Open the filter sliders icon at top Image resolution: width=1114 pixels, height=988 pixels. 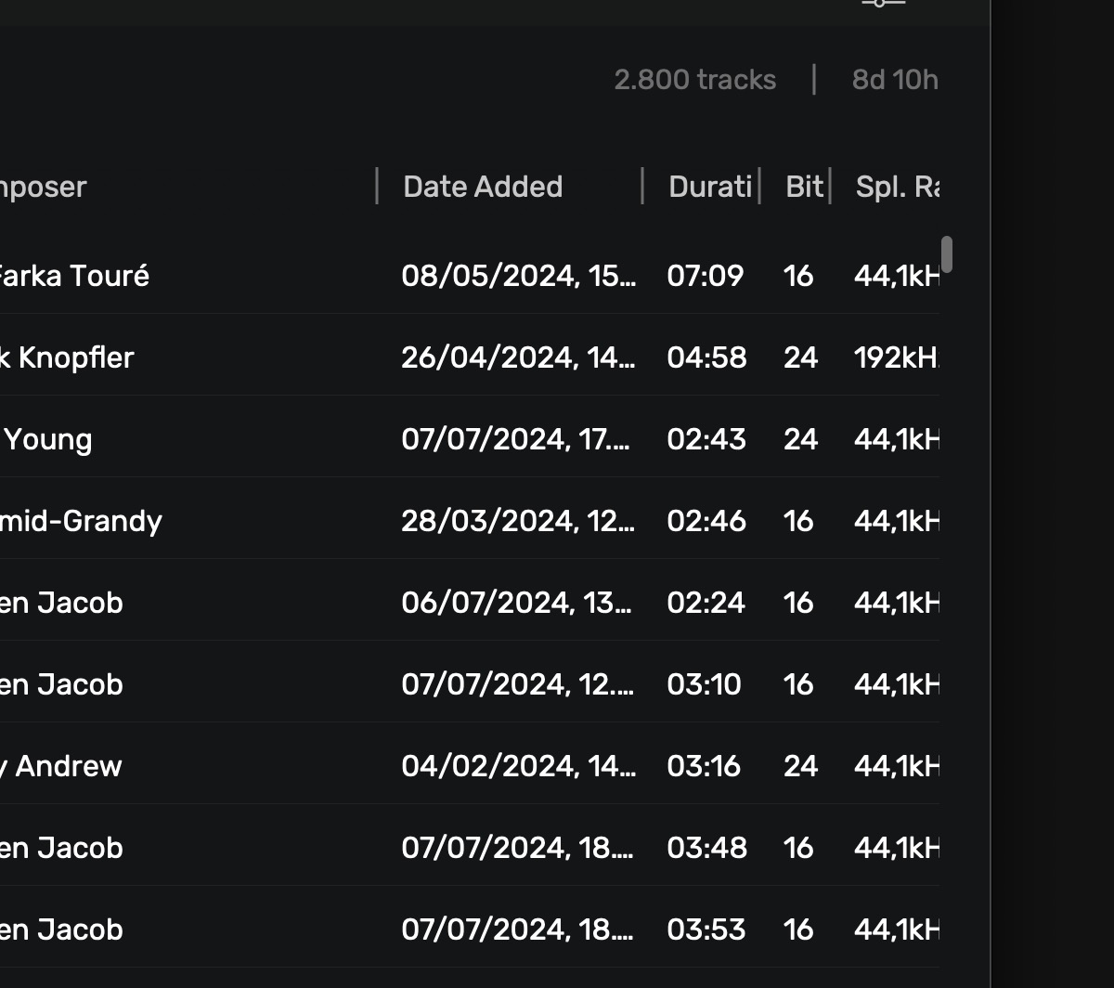[x=882, y=4]
